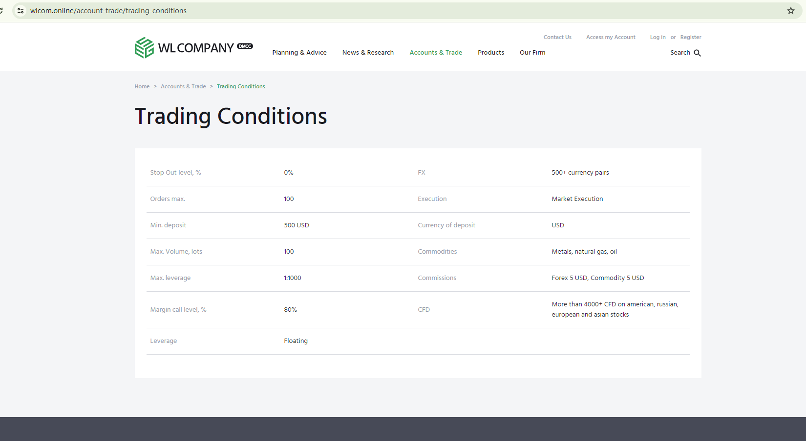The width and height of the screenshot is (806, 441).
Task: Click the WL Company logo
Action: (x=193, y=48)
